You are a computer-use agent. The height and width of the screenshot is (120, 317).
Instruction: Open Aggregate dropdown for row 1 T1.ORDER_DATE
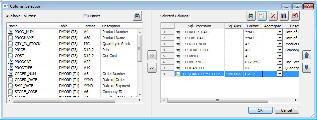(x=280, y=32)
